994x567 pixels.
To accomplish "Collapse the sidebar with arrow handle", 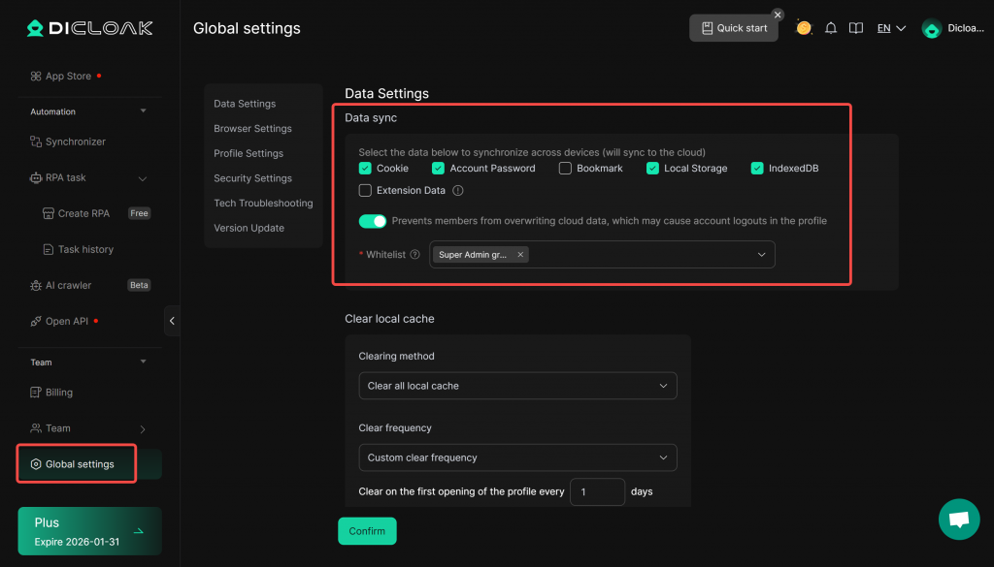I will (172, 321).
